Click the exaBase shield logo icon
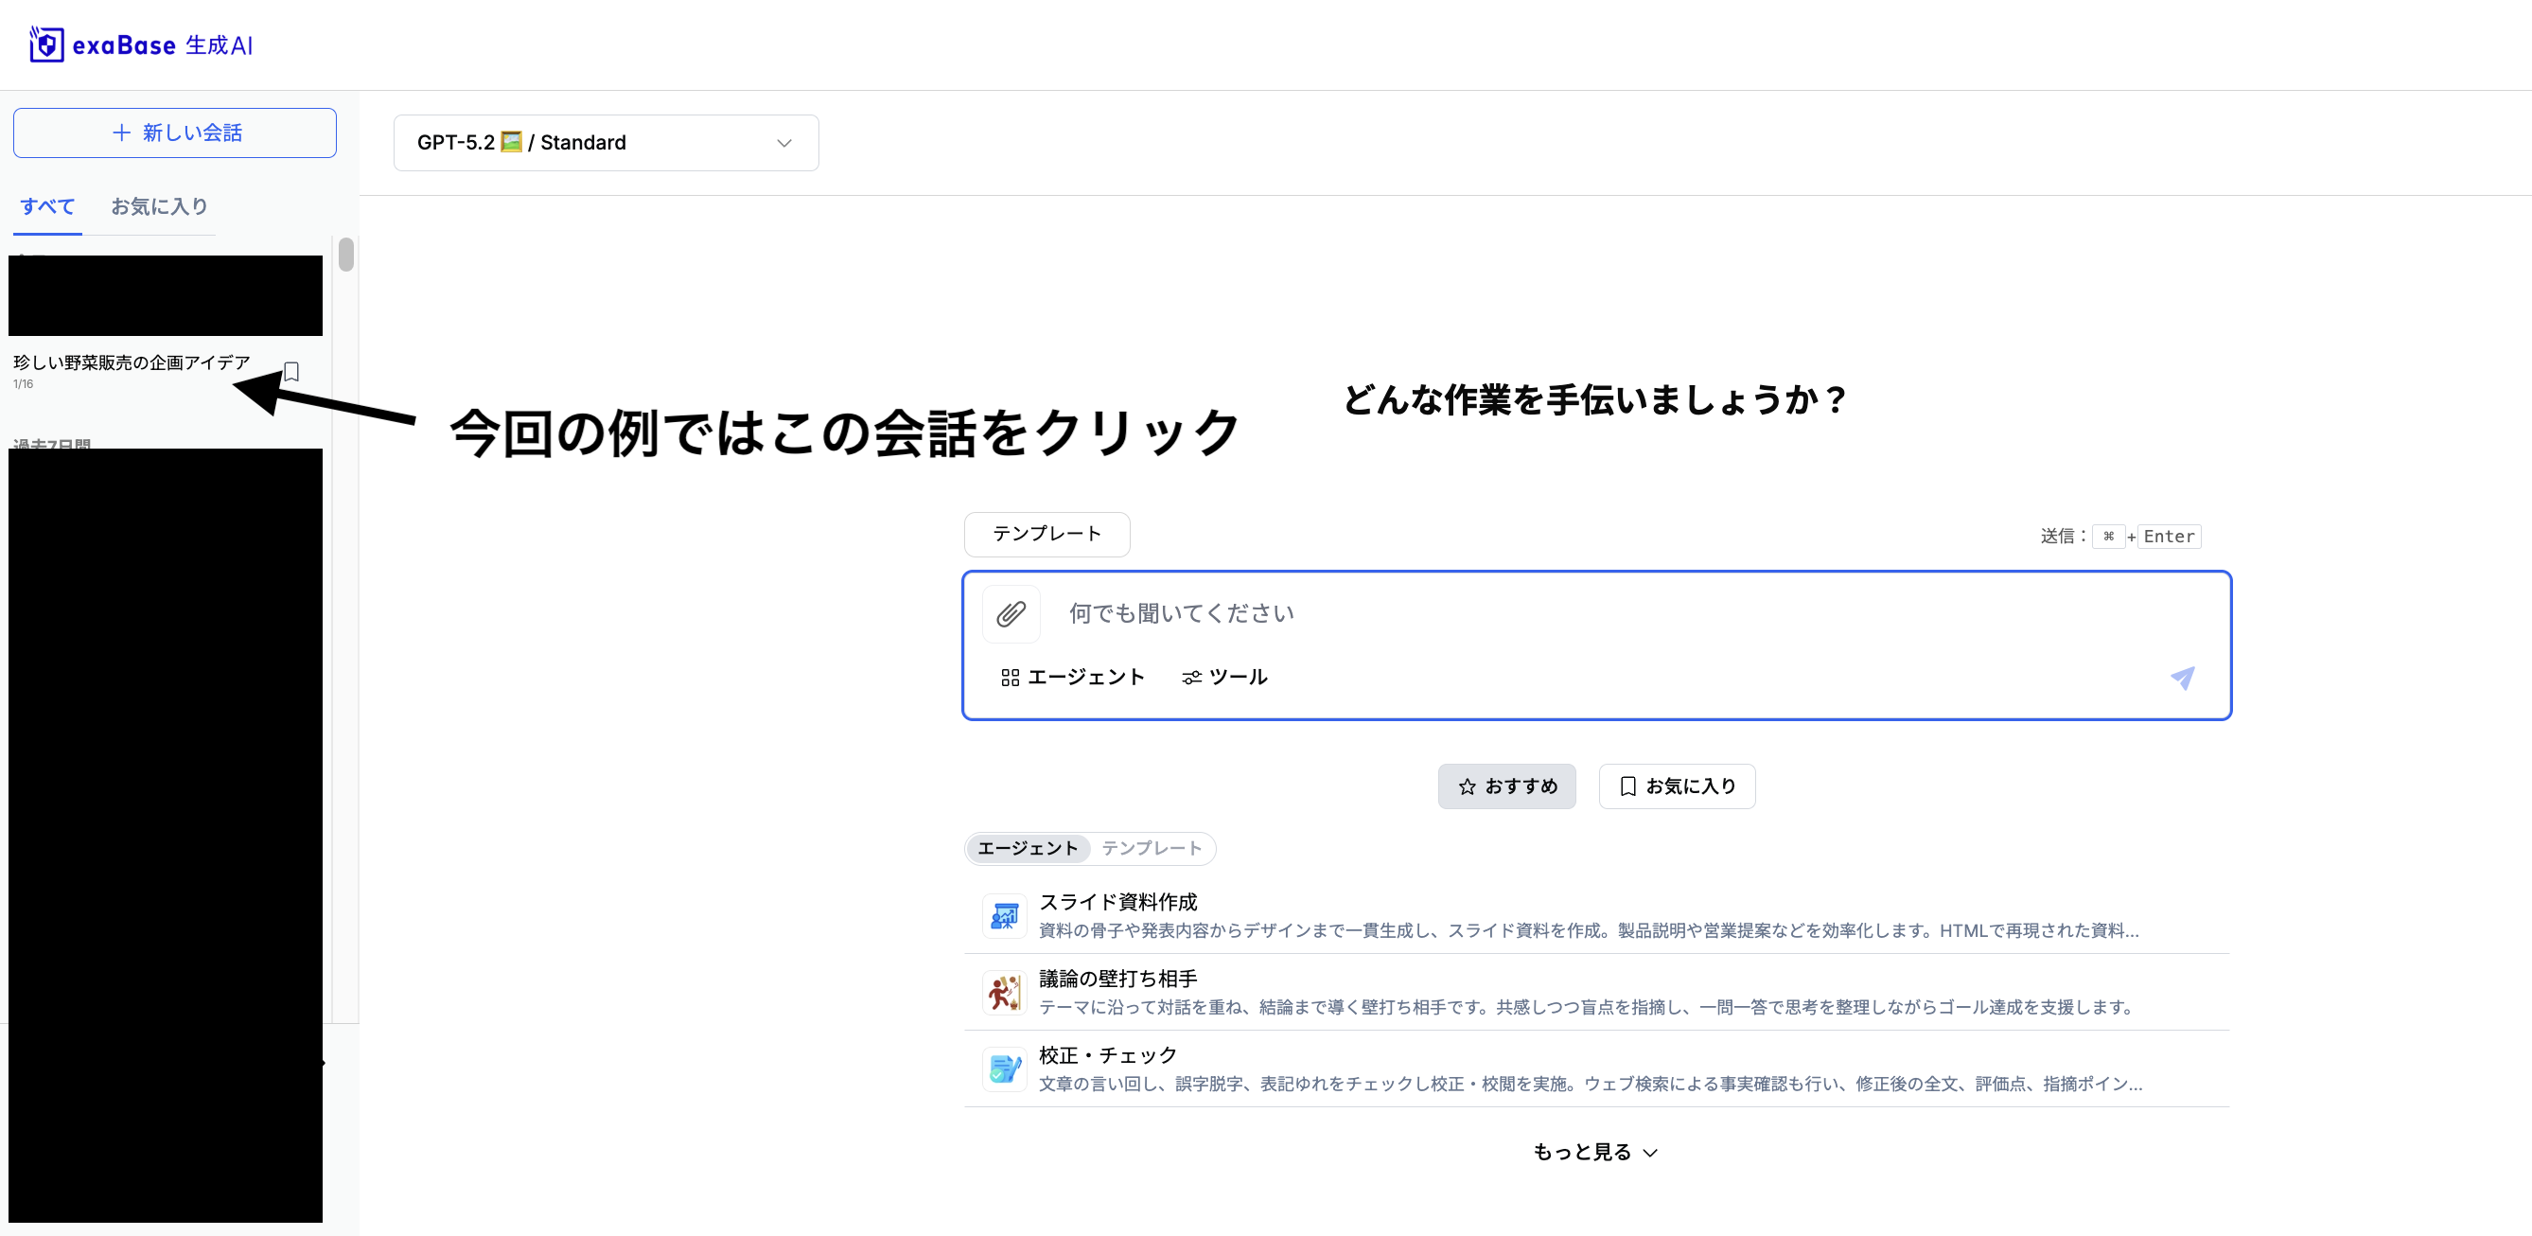 [x=46, y=44]
